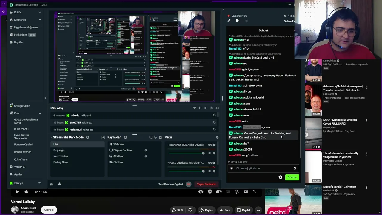Toggle the Mini Akış event sounds mute icon
Viewport: 382px width, 215px height.
tap(212, 108)
